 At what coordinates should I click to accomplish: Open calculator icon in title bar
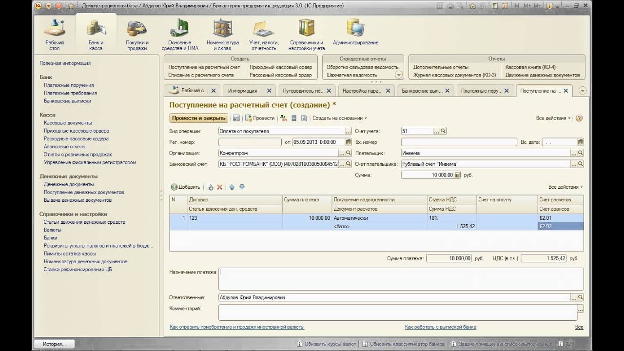click(x=495, y=5)
